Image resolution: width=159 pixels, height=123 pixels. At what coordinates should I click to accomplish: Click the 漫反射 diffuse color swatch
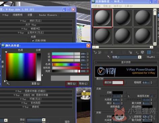118,83
